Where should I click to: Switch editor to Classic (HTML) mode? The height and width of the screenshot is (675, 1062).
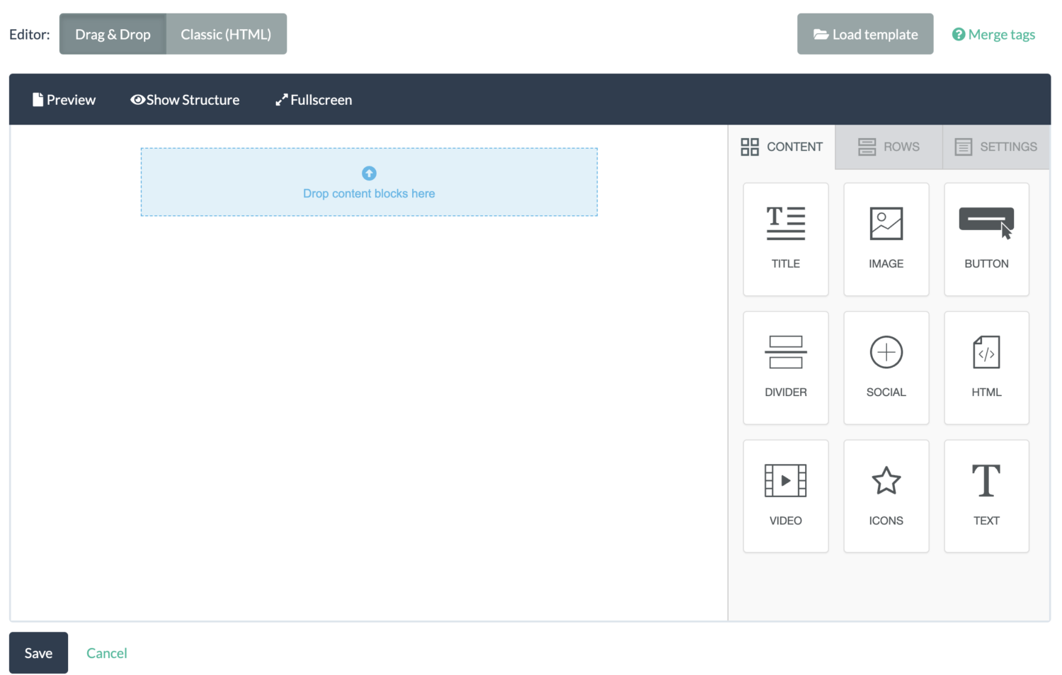point(226,34)
